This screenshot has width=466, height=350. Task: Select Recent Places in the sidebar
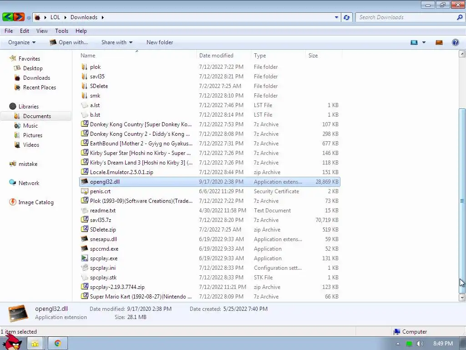[x=39, y=87]
